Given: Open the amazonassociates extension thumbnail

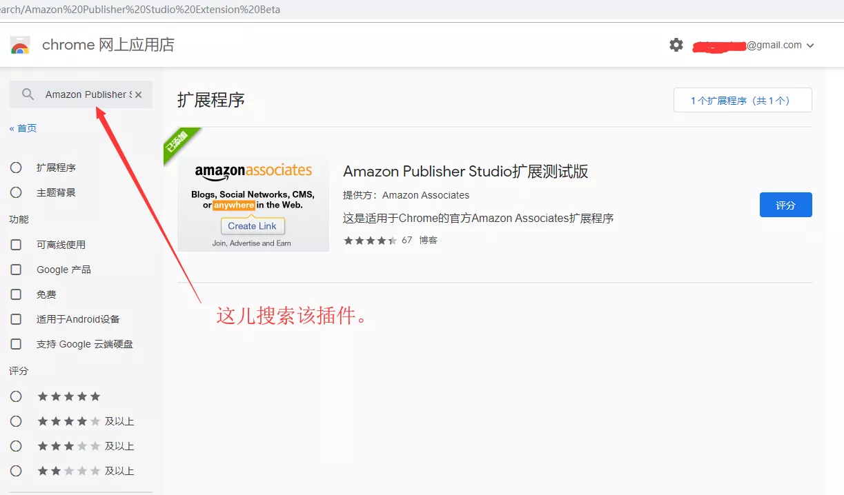Looking at the screenshot, I should point(253,204).
